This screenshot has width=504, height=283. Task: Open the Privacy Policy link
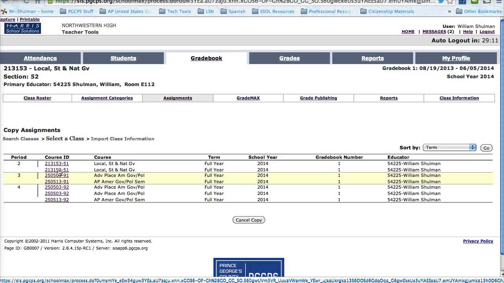[478, 241]
